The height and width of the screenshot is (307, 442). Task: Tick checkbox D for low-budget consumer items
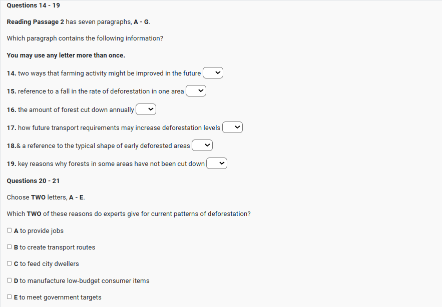click(x=10, y=280)
